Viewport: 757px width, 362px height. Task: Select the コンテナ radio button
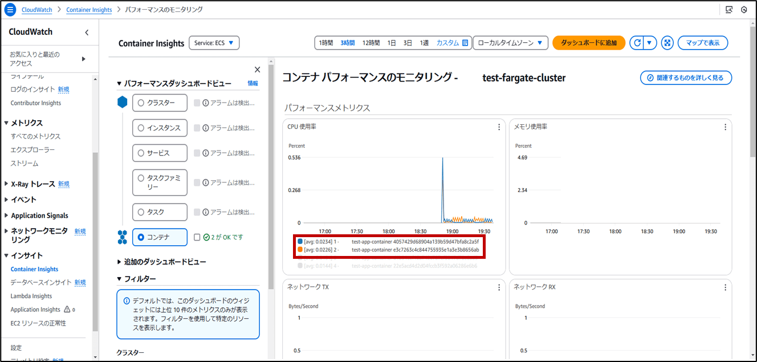pos(141,237)
